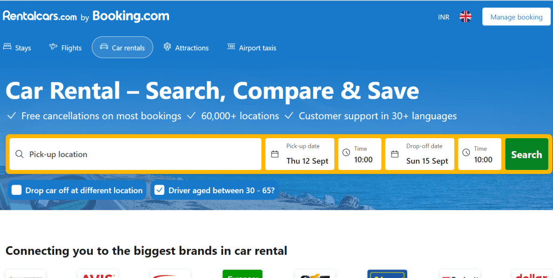Switch to the Airport taxis tab
This screenshot has width=553, height=278.
(252, 48)
